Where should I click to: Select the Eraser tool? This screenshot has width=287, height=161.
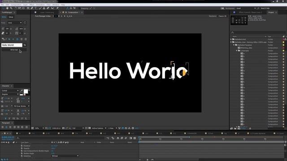click(48, 8)
